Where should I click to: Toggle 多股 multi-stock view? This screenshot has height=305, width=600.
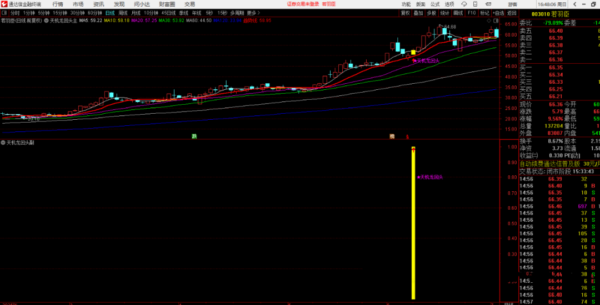tap(432, 13)
